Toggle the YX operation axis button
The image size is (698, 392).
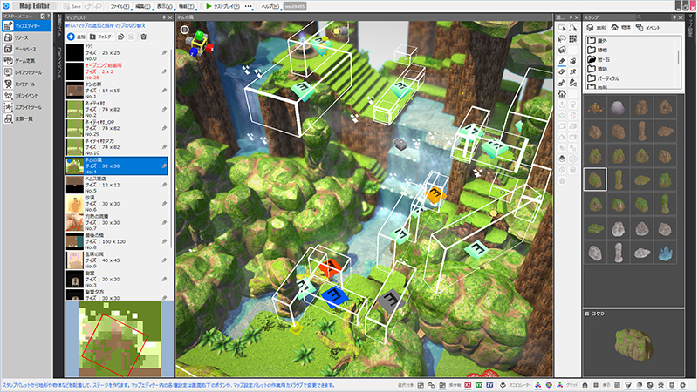479,384
